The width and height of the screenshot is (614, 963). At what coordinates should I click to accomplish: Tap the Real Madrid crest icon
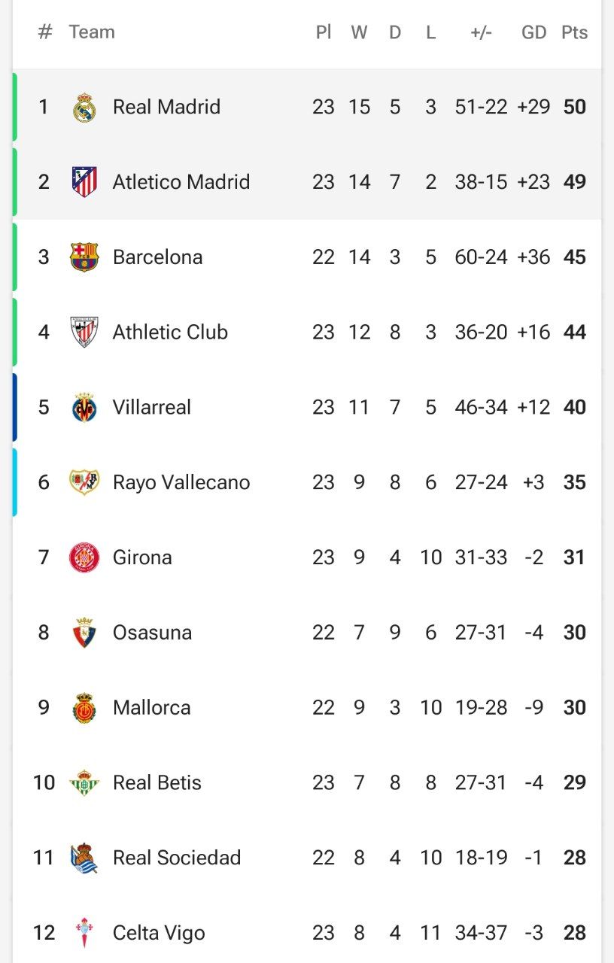tap(84, 107)
